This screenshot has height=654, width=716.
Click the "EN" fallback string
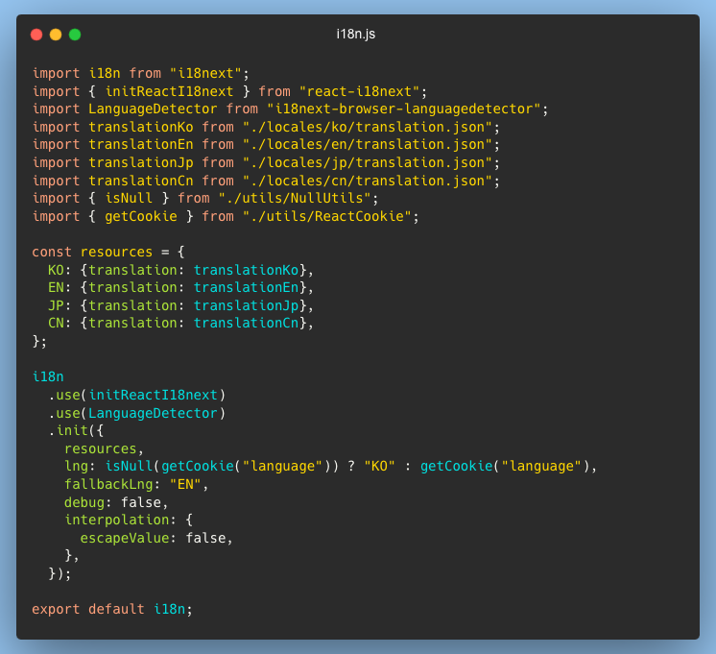185,484
